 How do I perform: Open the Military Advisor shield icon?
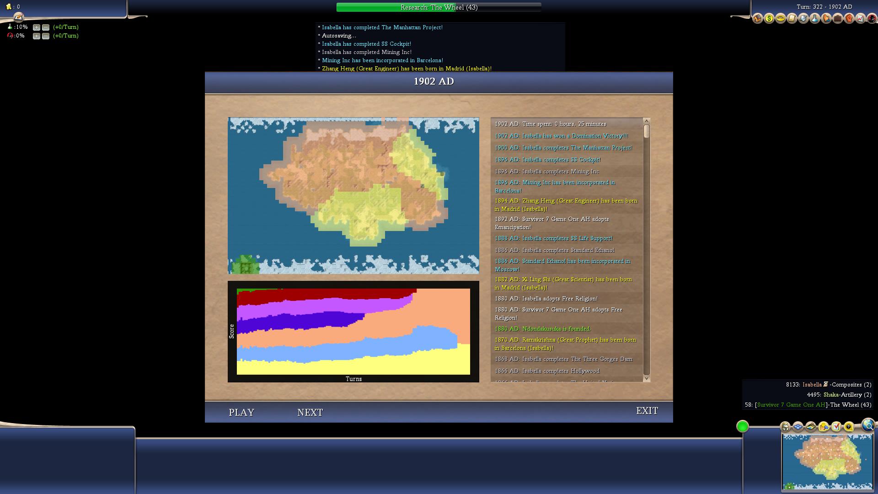[x=803, y=18]
